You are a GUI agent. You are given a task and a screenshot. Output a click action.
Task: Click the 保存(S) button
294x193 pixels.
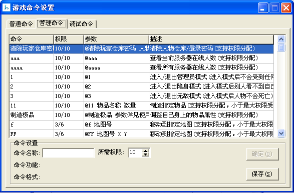(262, 174)
